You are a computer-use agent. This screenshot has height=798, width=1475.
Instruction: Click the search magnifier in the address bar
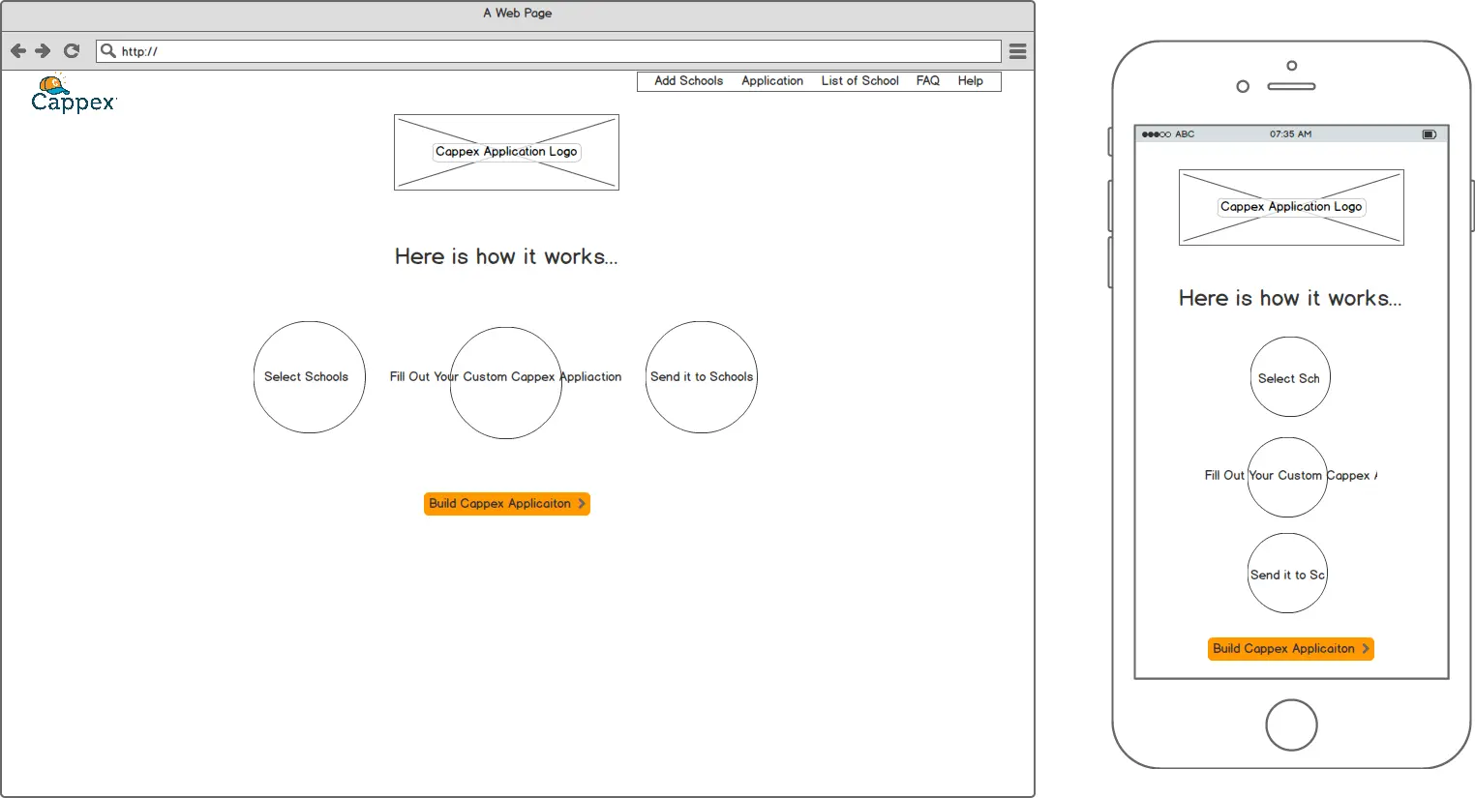point(108,50)
